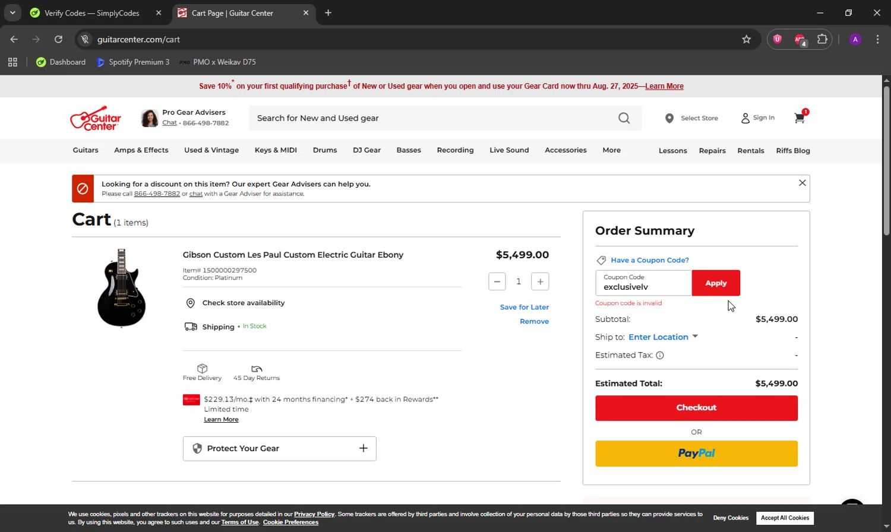Click Learn More in the top promo banner
This screenshot has width=891, height=532.
coord(664,86)
